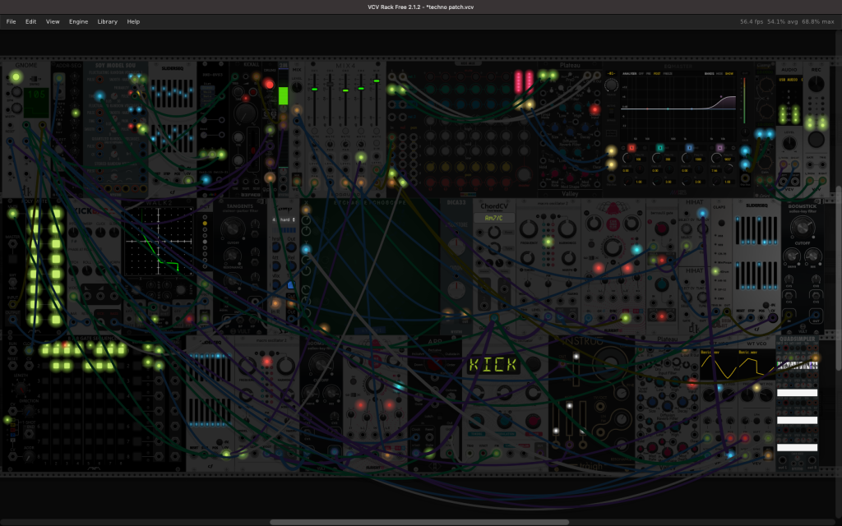Image resolution: width=842 pixels, height=526 pixels.
Task: Click the track knob at EQMASTER top left
Action: pyautogui.click(x=611, y=85)
